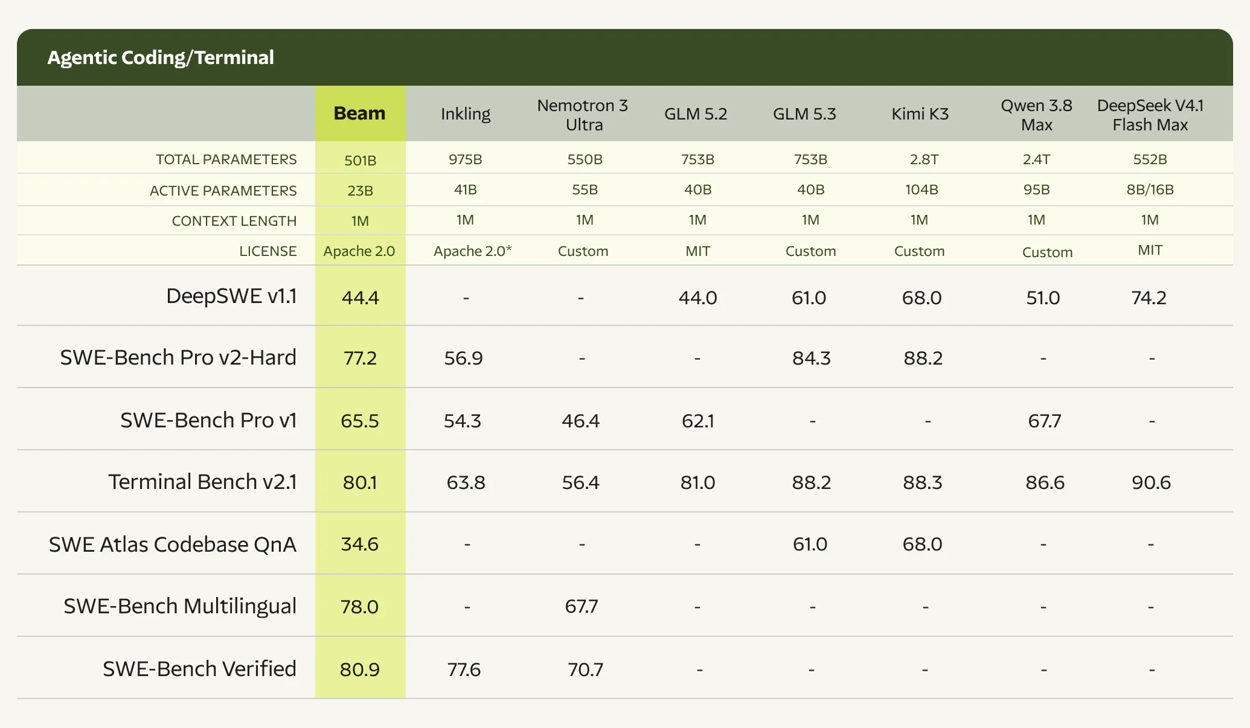Select Beam's Terminal Bench score 80.1
The width and height of the screenshot is (1250, 728).
360,482
